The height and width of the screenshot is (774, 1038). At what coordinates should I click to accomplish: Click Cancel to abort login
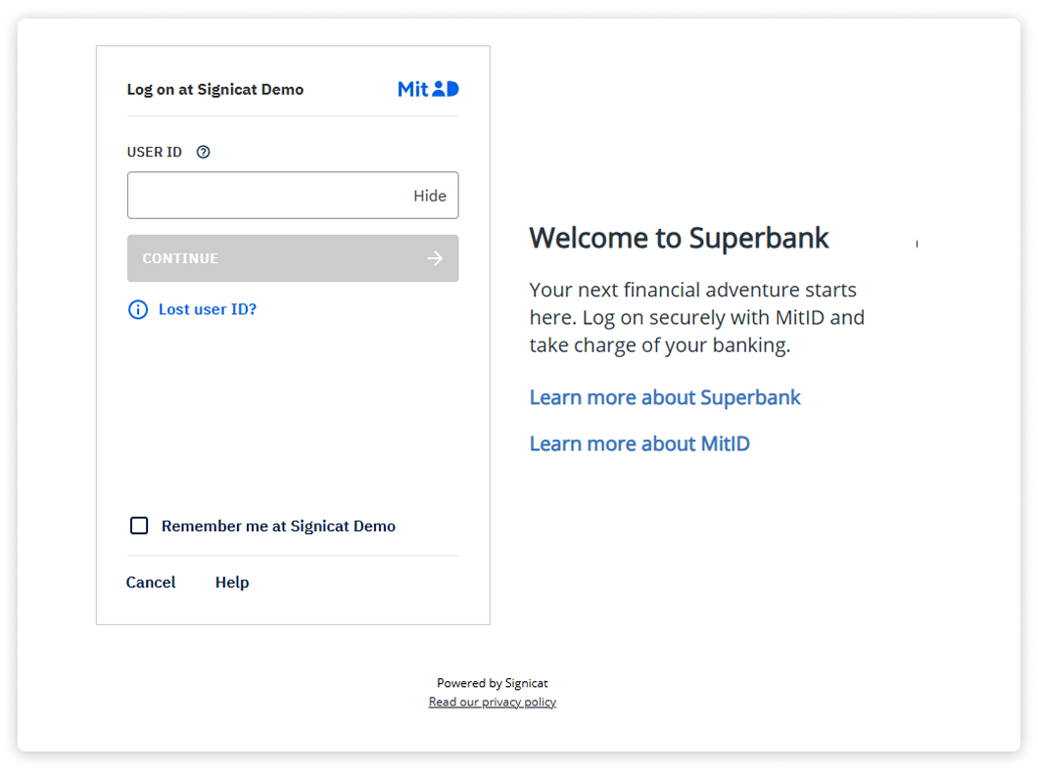[151, 582]
